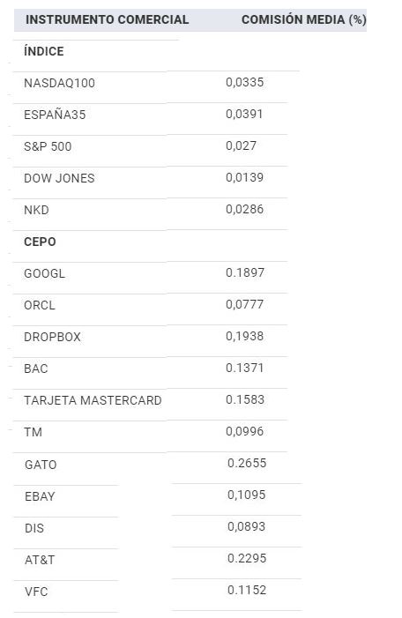Click the EBAY instrument name

click(x=40, y=496)
